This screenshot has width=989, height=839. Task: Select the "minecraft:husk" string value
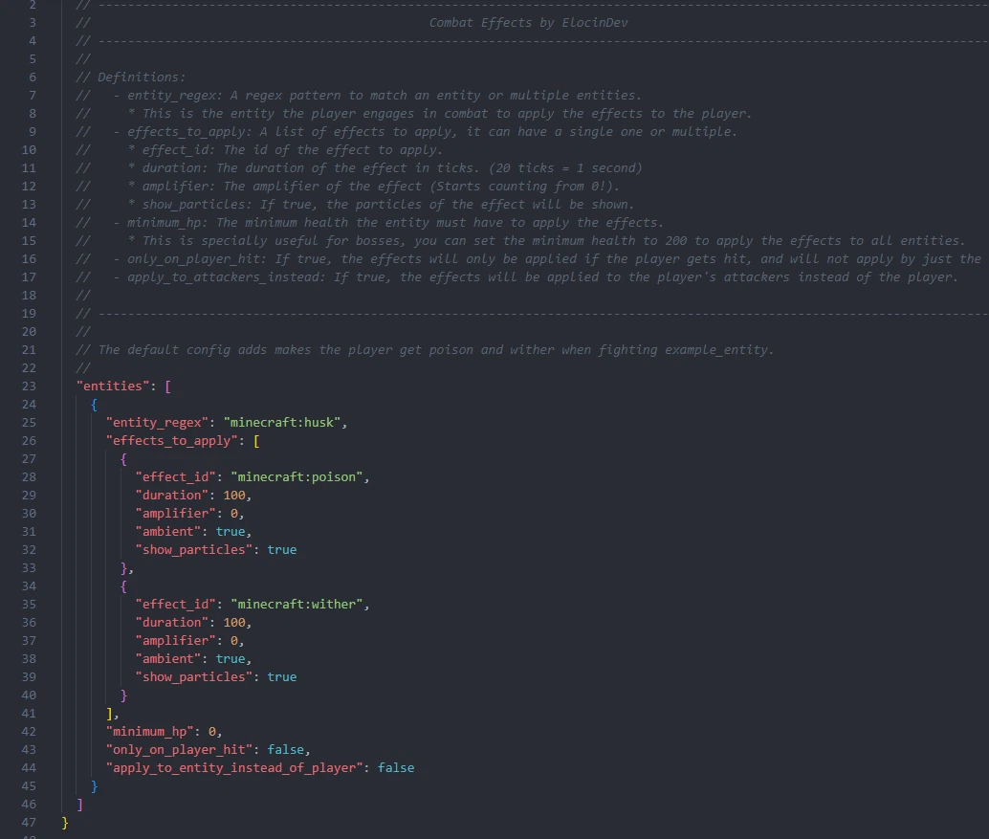[281, 423]
